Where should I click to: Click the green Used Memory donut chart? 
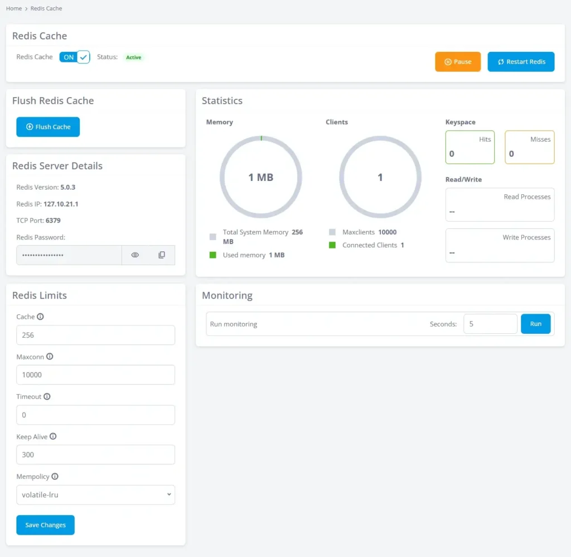click(x=261, y=136)
